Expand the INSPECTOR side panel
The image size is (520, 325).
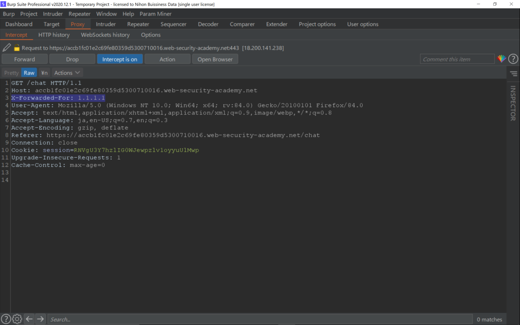[x=513, y=103]
